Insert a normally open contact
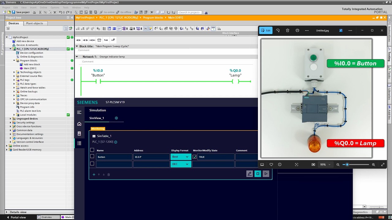392x220 pixels. click(78, 40)
